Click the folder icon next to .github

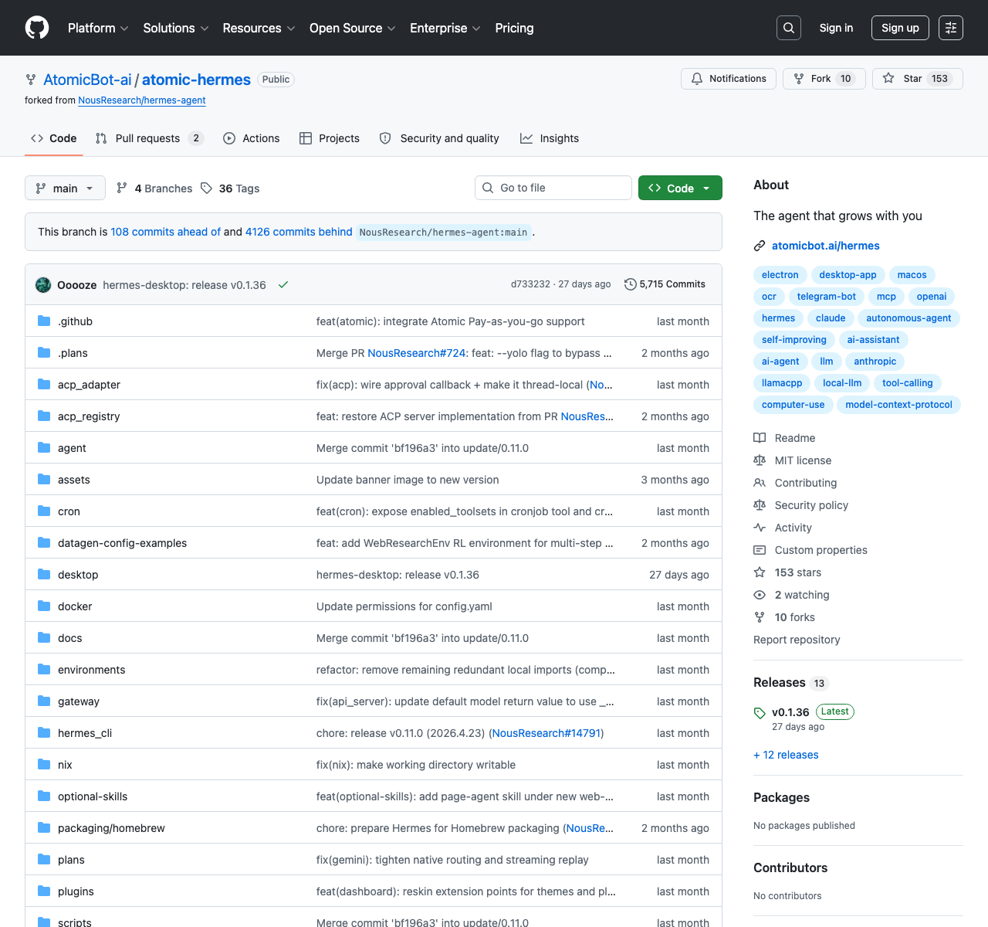[x=44, y=321]
